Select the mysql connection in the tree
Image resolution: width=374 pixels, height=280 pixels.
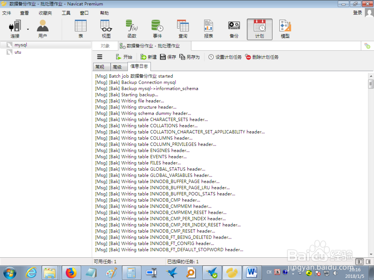tap(46, 45)
